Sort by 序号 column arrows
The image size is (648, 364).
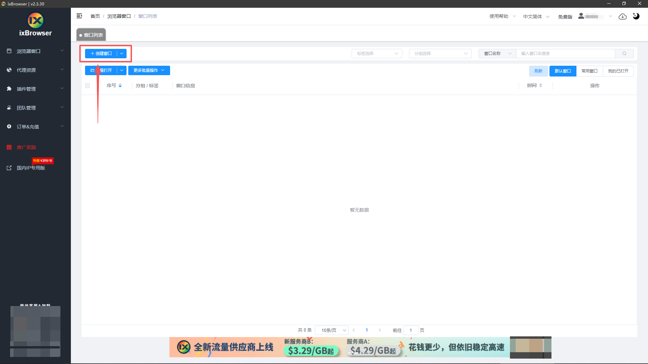click(120, 86)
